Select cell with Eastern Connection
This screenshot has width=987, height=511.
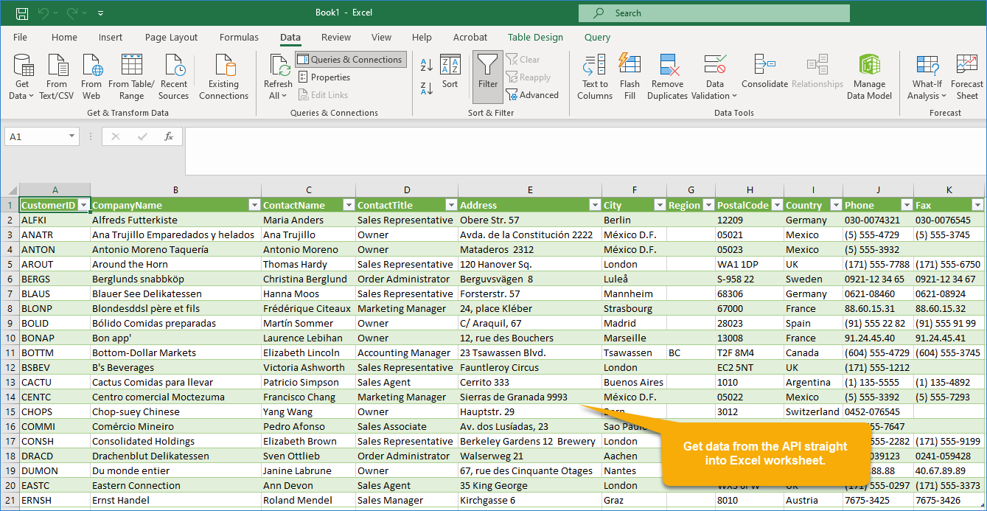click(x=175, y=485)
